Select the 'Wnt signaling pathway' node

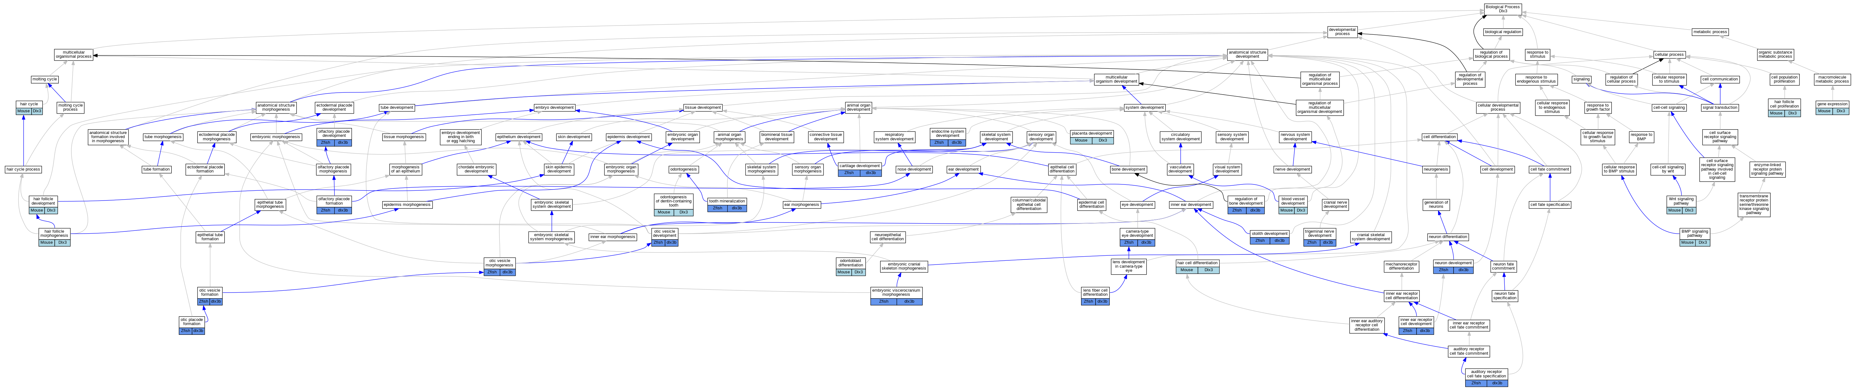coord(1681,204)
